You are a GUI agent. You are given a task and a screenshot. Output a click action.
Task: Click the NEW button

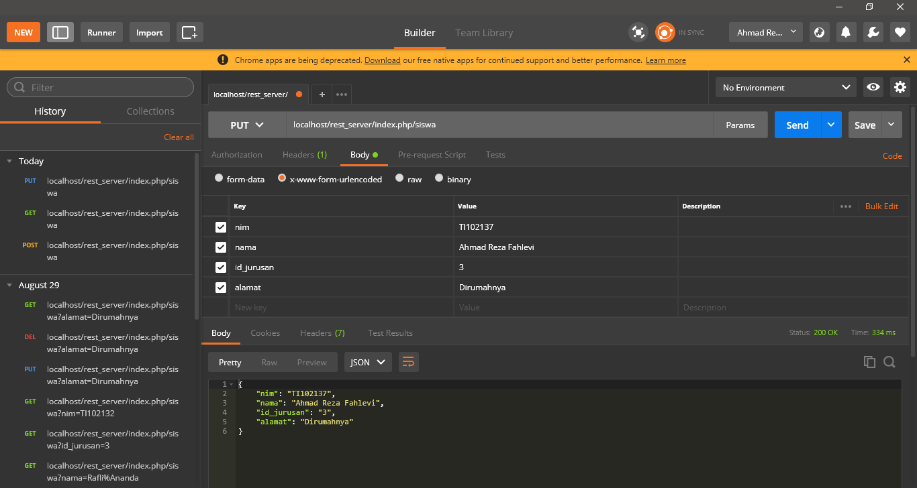(23, 32)
